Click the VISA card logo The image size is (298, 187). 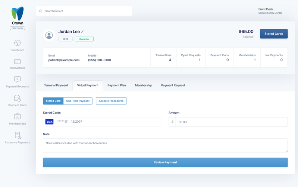pyautogui.click(x=49, y=122)
